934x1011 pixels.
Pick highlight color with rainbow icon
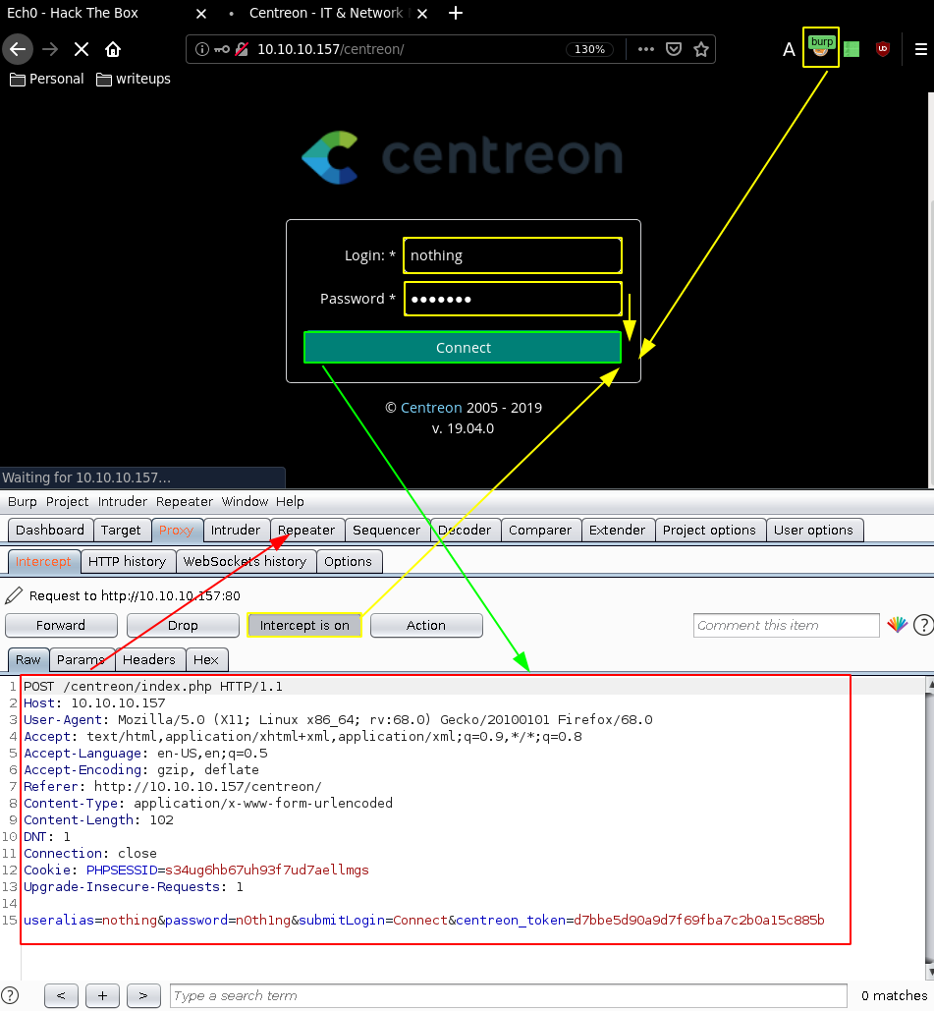coord(898,625)
